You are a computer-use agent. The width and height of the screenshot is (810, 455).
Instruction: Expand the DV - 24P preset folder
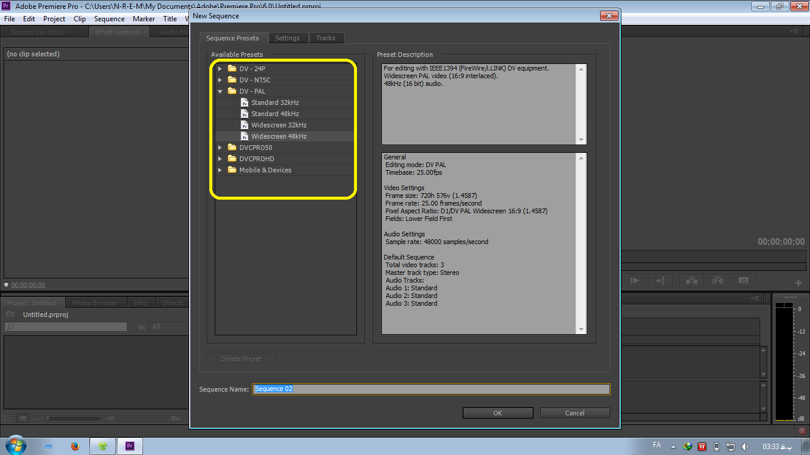pyautogui.click(x=220, y=69)
